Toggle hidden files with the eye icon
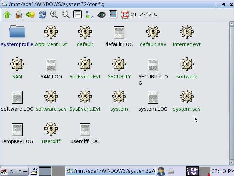The width and height of the screenshot is (234, 176). 101,15
